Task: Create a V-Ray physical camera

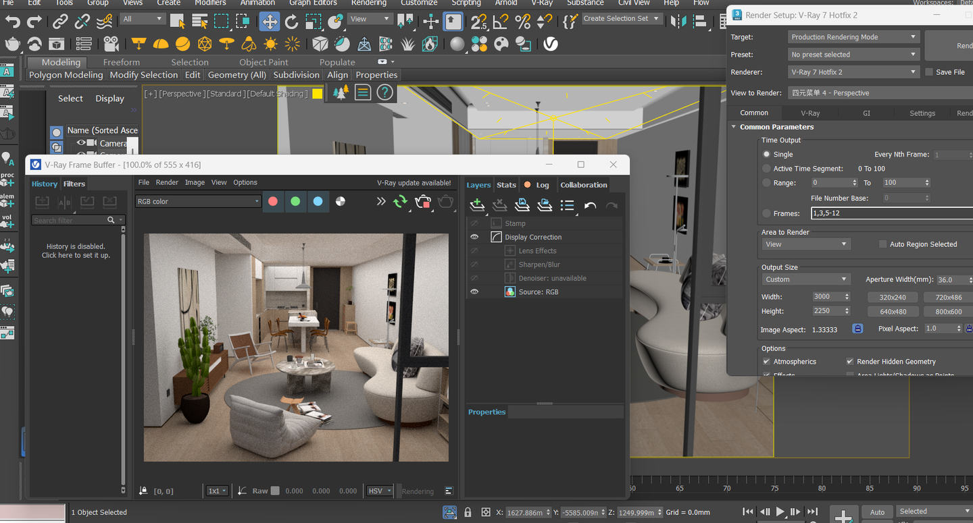Action: (111, 44)
